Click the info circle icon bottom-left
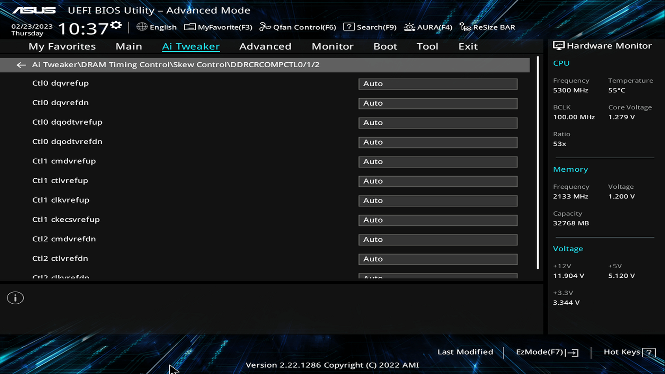The height and width of the screenshot is (374, 665). 15,298
